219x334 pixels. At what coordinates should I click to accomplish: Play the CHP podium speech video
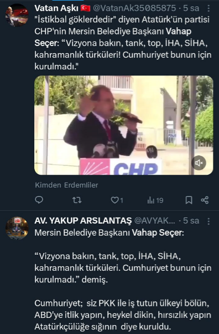124,125
